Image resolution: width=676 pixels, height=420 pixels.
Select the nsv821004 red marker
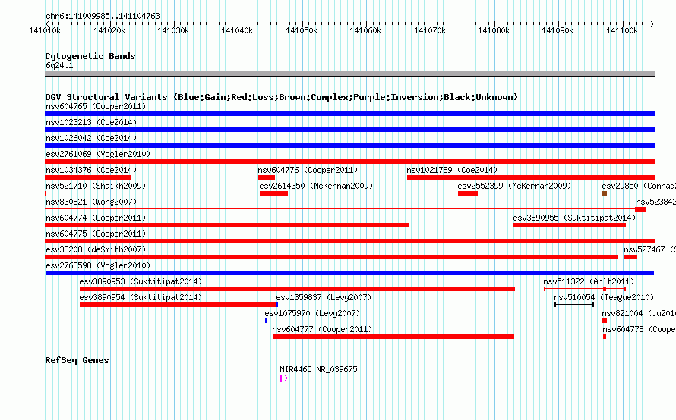coord(605,321)
